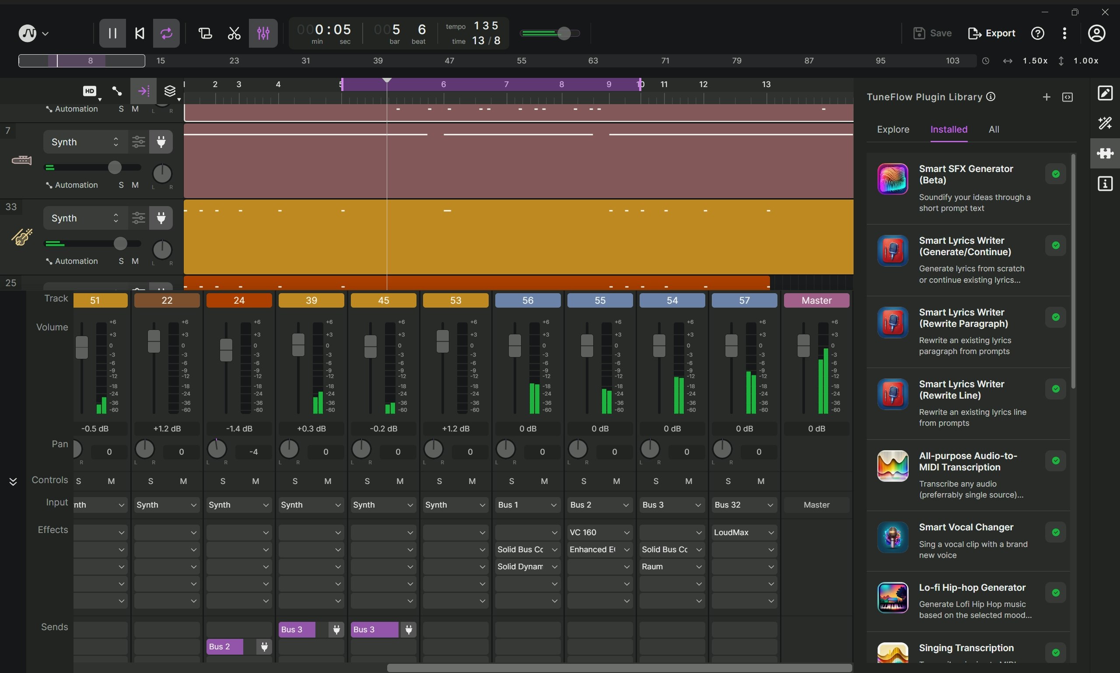The image size is (1120, 673).
Task: Open track 33 mixer settings icon
Action: point(138,218)
